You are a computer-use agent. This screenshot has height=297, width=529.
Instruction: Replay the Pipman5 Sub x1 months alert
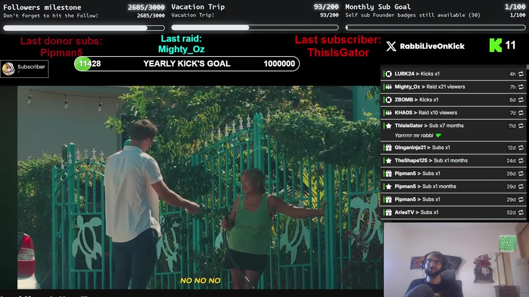coord(521,186)
